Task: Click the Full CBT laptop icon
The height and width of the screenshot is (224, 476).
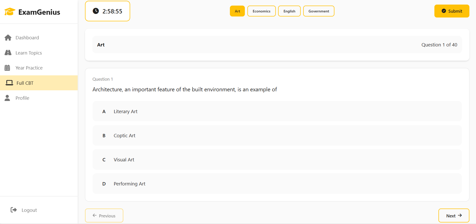Action: coord(9,83)
